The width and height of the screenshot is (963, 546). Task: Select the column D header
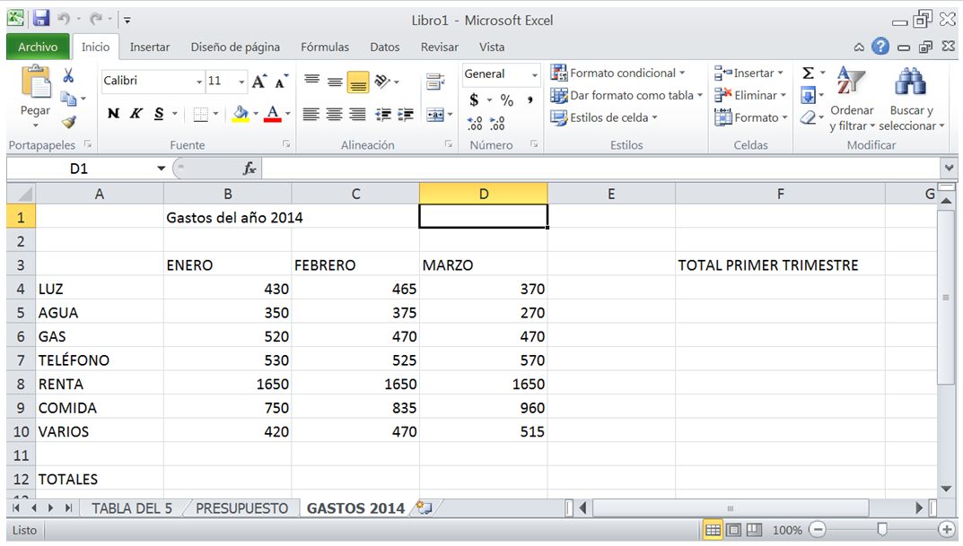coord(484,194)
